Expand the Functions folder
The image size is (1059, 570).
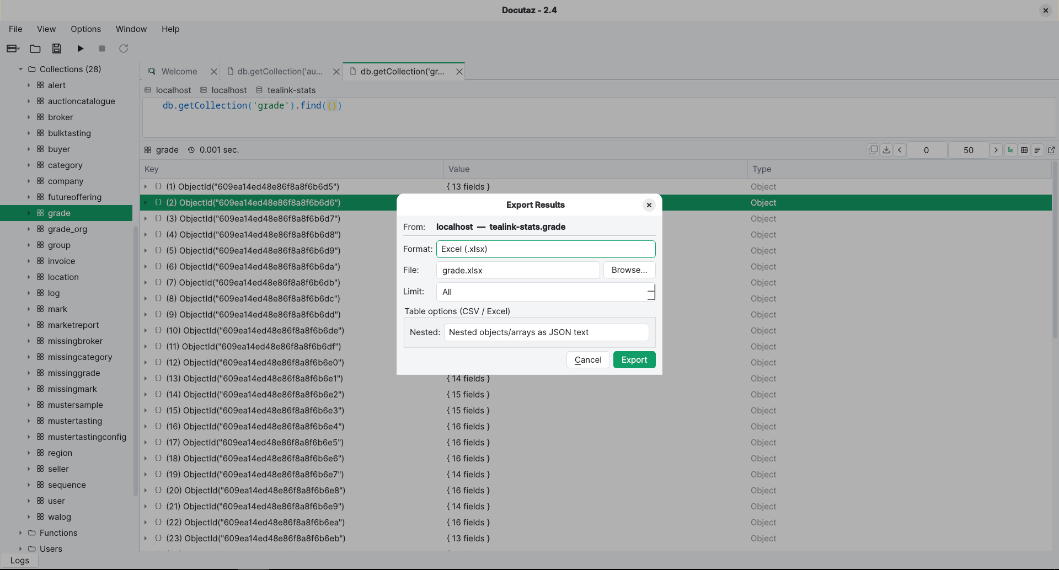pyautogui.click(x=20, y=533)
